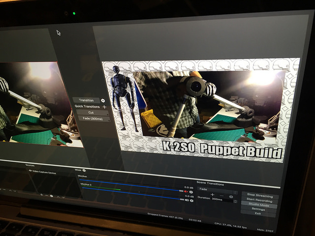Open the Fade scene transition combo box

click(218, 190)
